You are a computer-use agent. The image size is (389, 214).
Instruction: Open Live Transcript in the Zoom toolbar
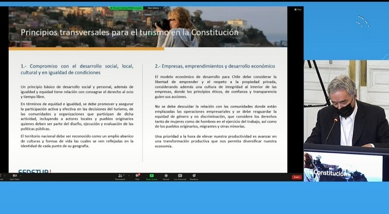(180, 177)
